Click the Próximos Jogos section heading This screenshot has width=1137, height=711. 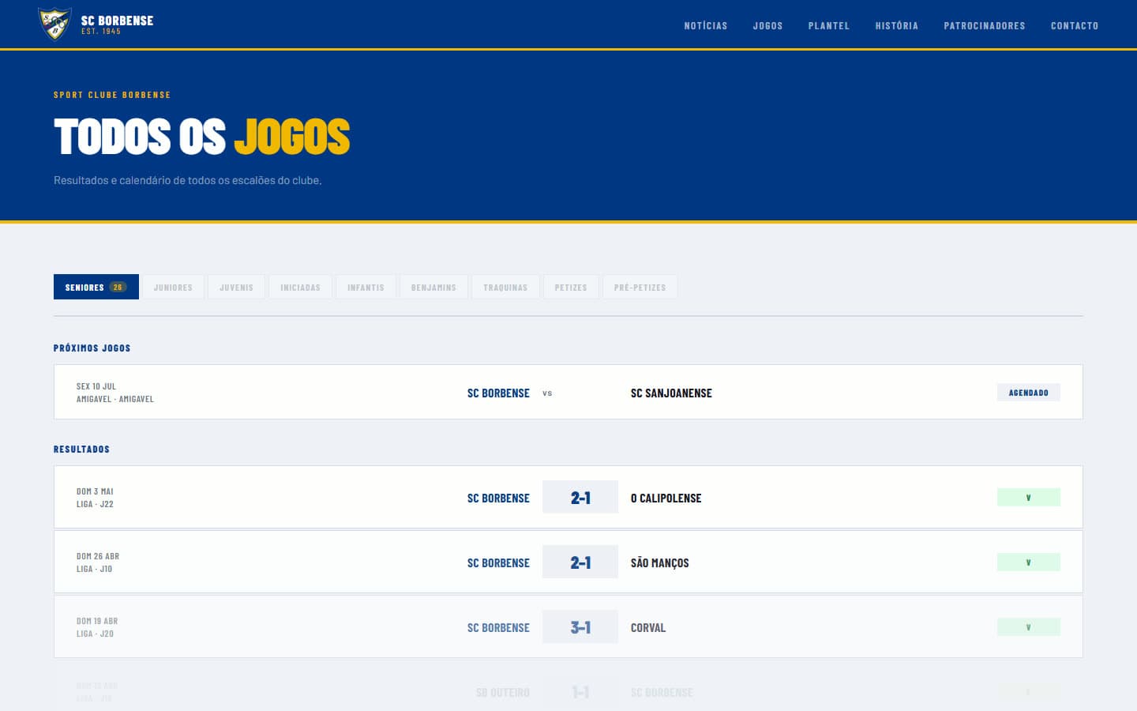click(92, 348)
